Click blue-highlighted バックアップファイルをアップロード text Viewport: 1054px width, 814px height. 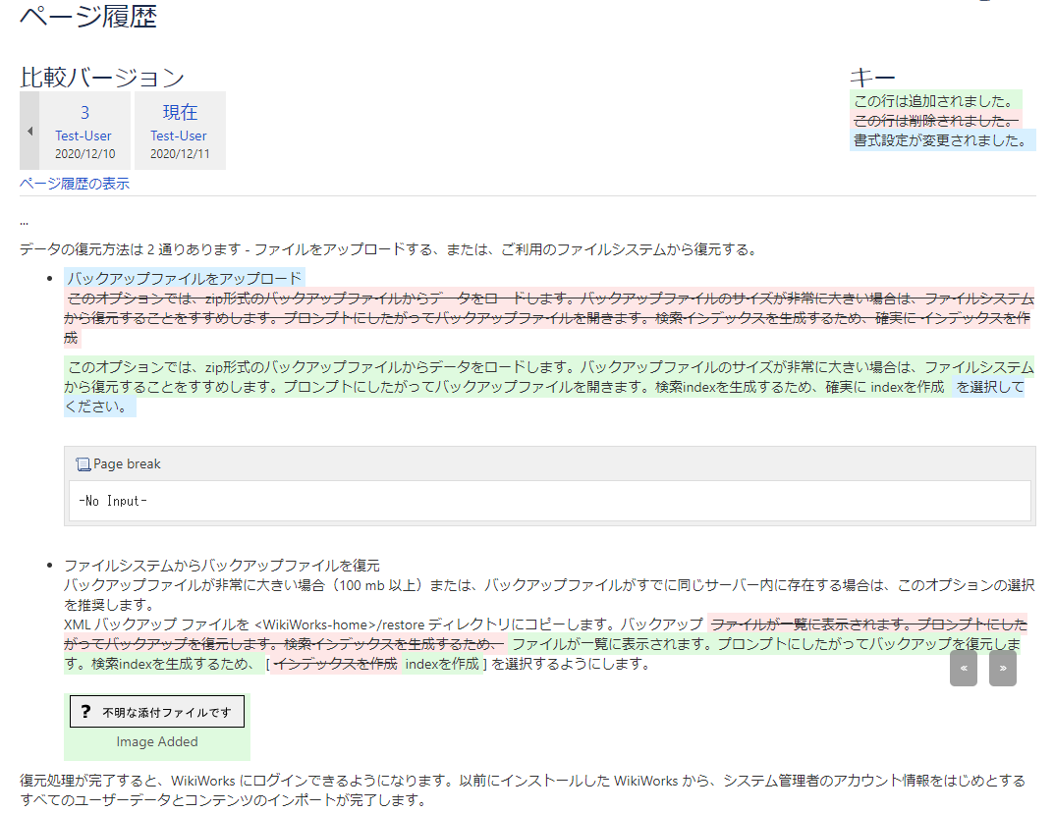[185, 278]
